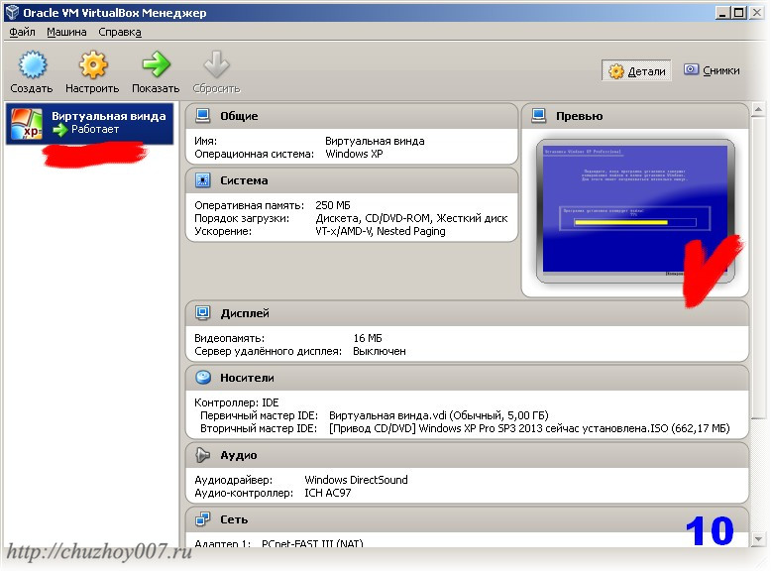The image size is (771, 572).
Task: Click the Сеть network icon
Action: point(202,519)
